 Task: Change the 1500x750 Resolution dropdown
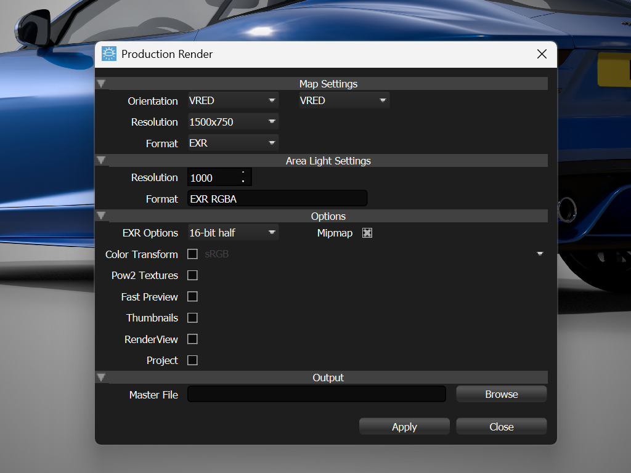(233, 121)
